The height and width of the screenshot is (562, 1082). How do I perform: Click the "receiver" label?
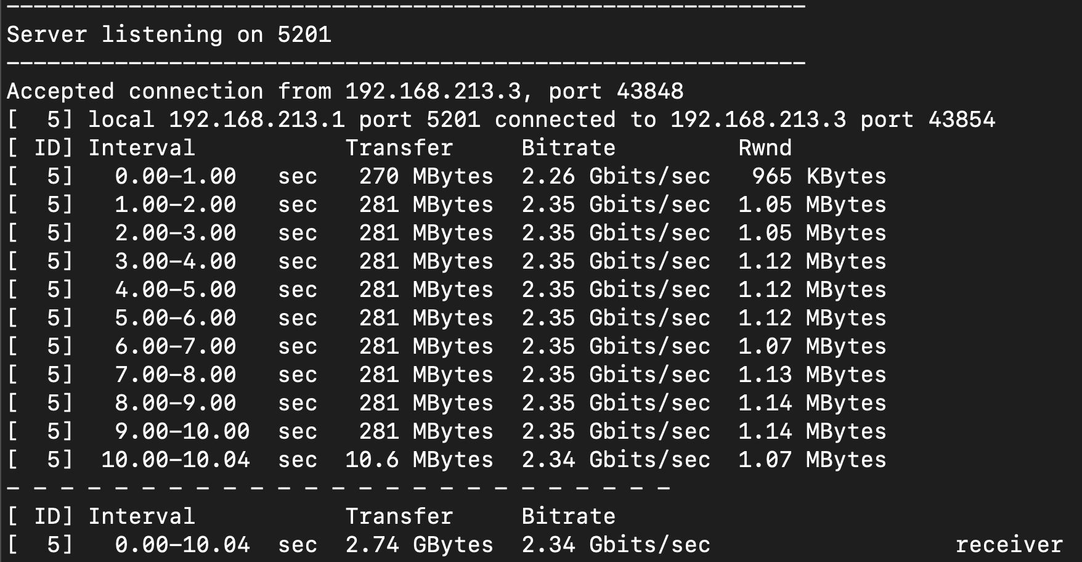click(1009, 545)
